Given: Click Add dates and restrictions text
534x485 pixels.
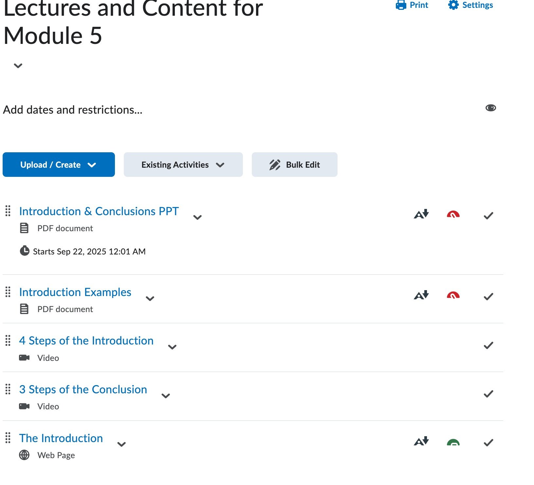Looking at the screenshot, I should [73, 110].
